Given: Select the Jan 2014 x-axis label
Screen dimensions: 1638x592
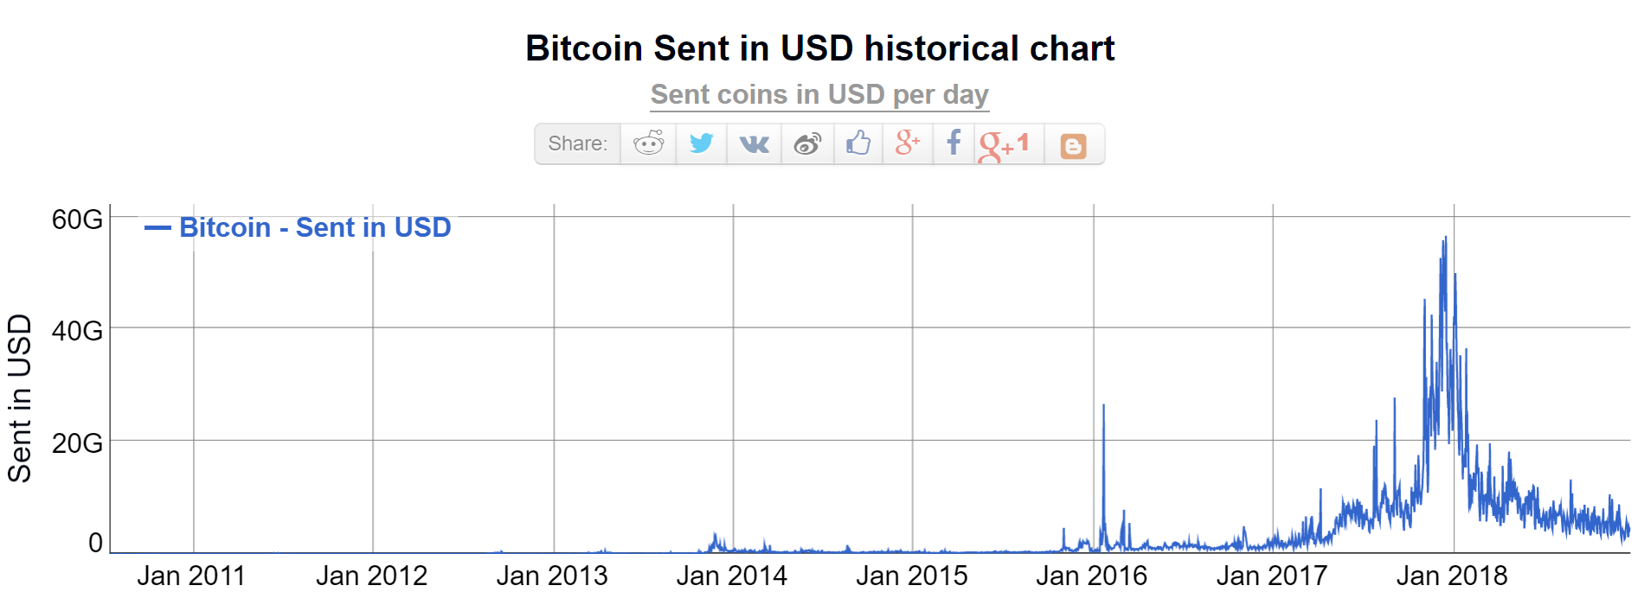Looking at the screenshot, I should (x=732, y=575).
